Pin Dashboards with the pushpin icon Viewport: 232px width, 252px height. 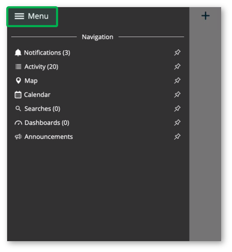click(177, 122)
